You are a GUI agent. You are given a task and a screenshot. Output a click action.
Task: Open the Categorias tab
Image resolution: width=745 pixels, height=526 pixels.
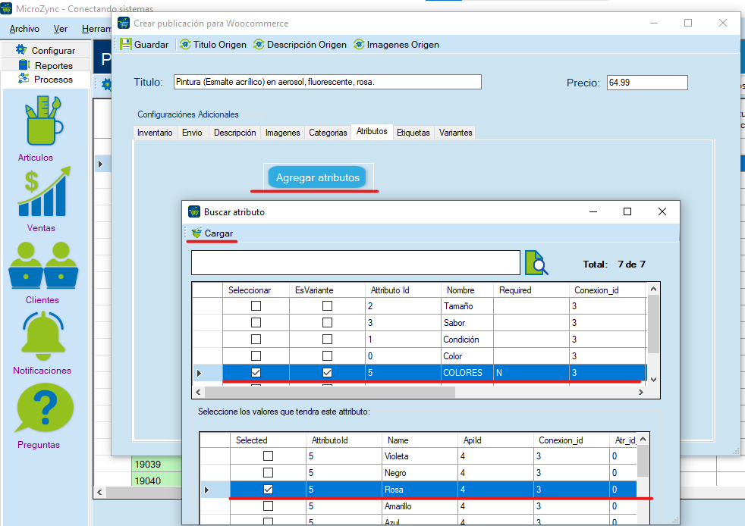pyautogui.click(x=328, y=133)
